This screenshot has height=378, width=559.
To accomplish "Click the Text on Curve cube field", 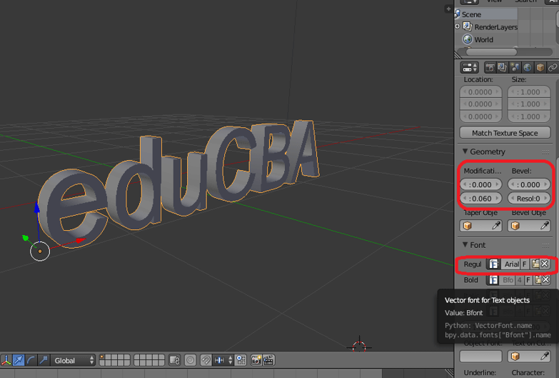I will pyautogui.click(x=529, y=357).
